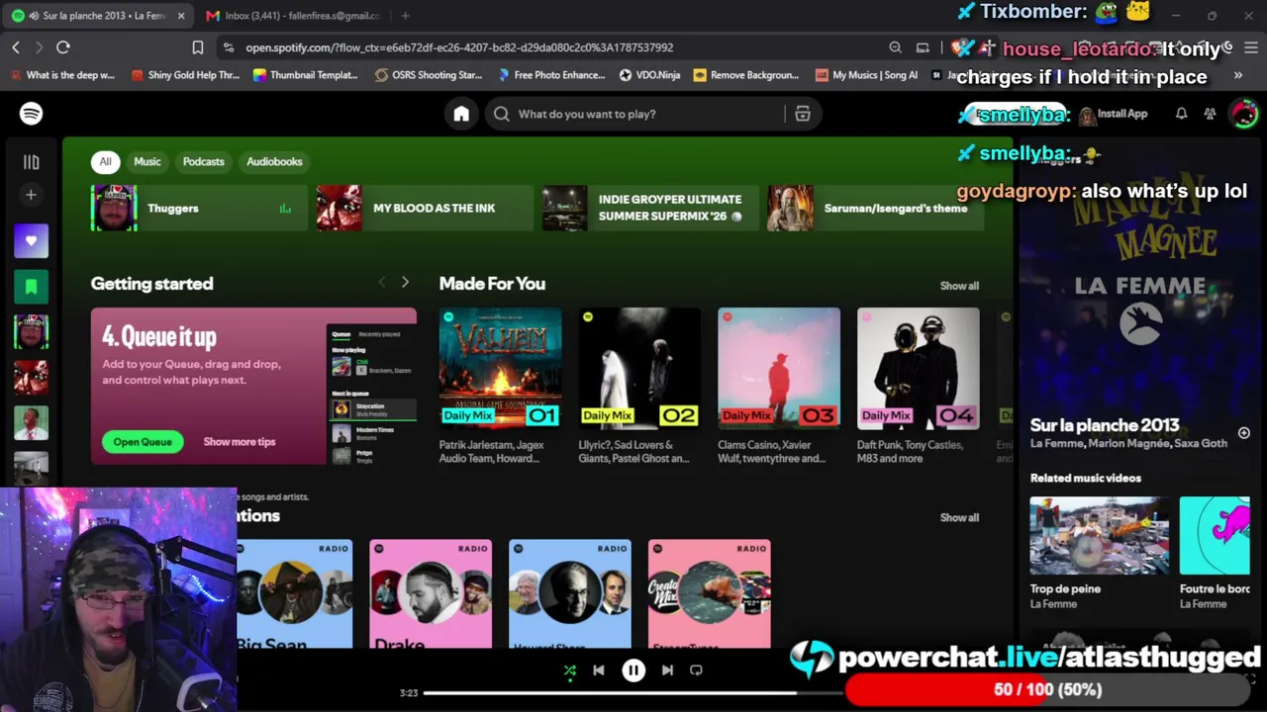Open Daily Mix 02 cover
Screen dimensions: 1267x712
click(639, 368)
